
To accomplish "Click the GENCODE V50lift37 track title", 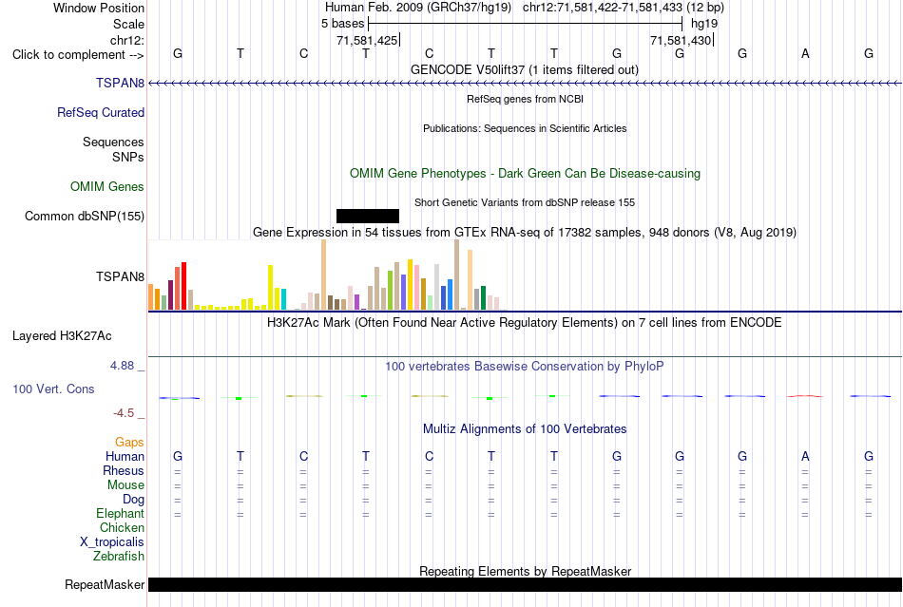I will (524, 69).
